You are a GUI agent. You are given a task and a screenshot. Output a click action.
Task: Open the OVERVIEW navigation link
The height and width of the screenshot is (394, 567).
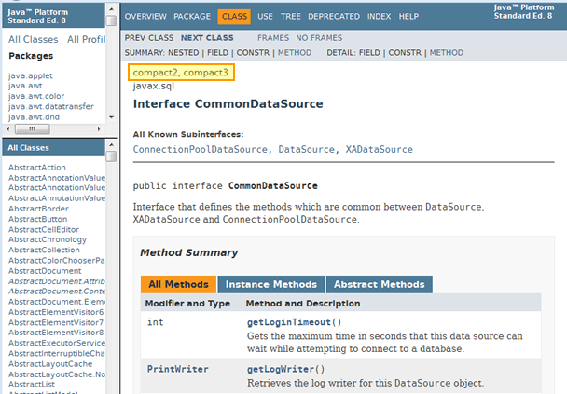click(145, 17)
